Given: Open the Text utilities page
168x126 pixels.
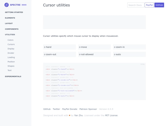Looking at the screenshot, I should (x=9, y=70).
